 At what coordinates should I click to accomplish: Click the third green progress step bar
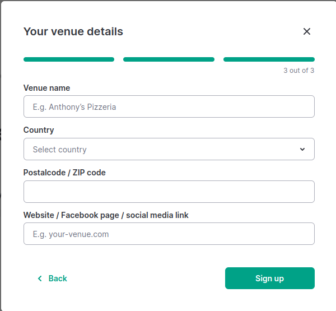point(269,59)
